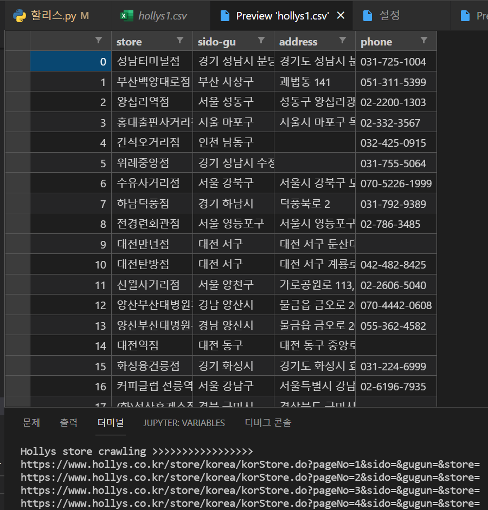The width and height of the screenshot is (488, 510).
Task: Select the 간석오거리점 store cell
Action: [152, 142]
